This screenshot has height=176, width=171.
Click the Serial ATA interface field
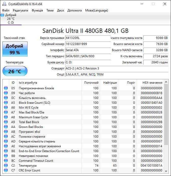pos(88,50)
